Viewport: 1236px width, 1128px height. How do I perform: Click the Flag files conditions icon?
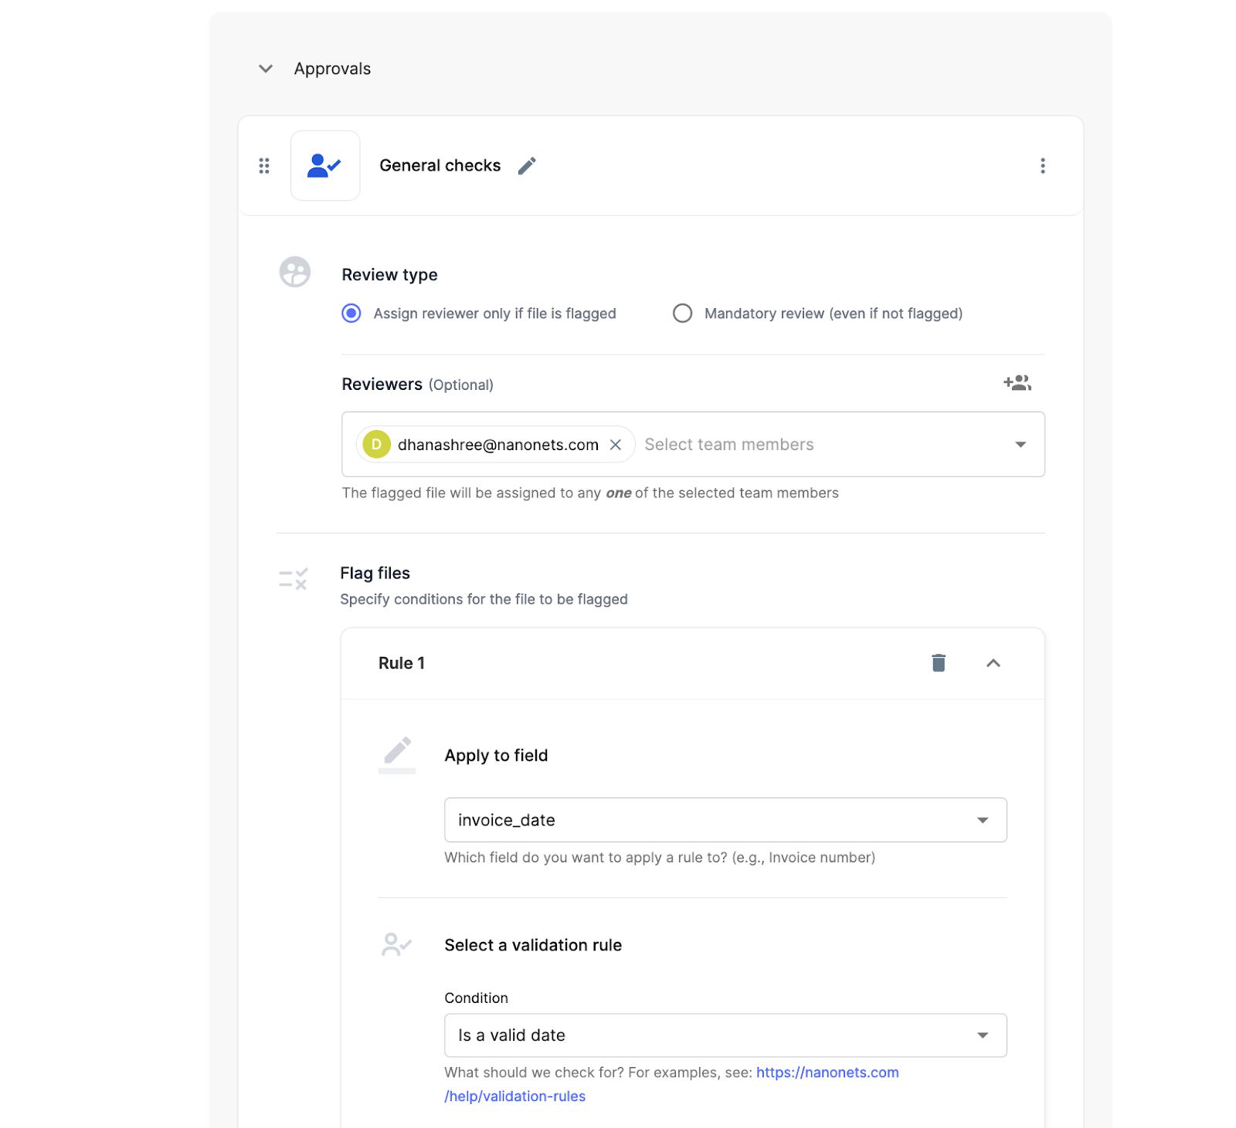[292, 579]
